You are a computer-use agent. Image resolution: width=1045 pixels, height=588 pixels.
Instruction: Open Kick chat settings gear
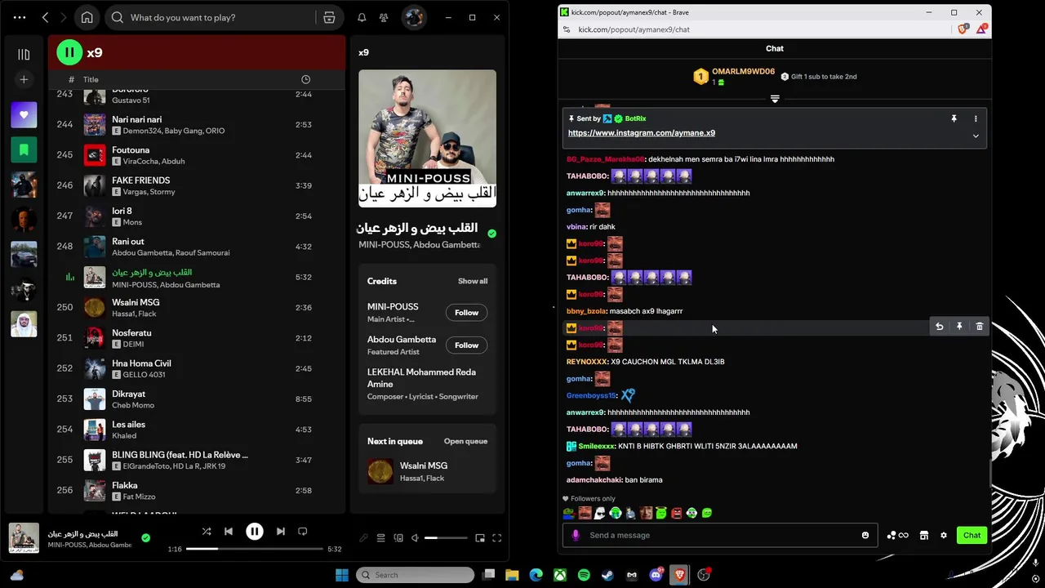[944, 535]
